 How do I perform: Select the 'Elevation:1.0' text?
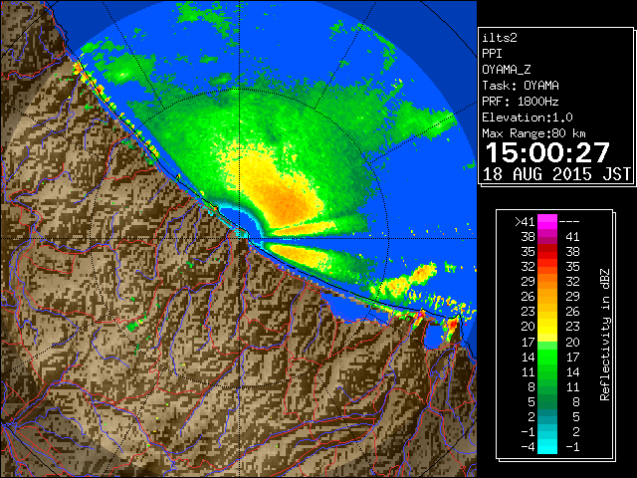click(528, 118)
